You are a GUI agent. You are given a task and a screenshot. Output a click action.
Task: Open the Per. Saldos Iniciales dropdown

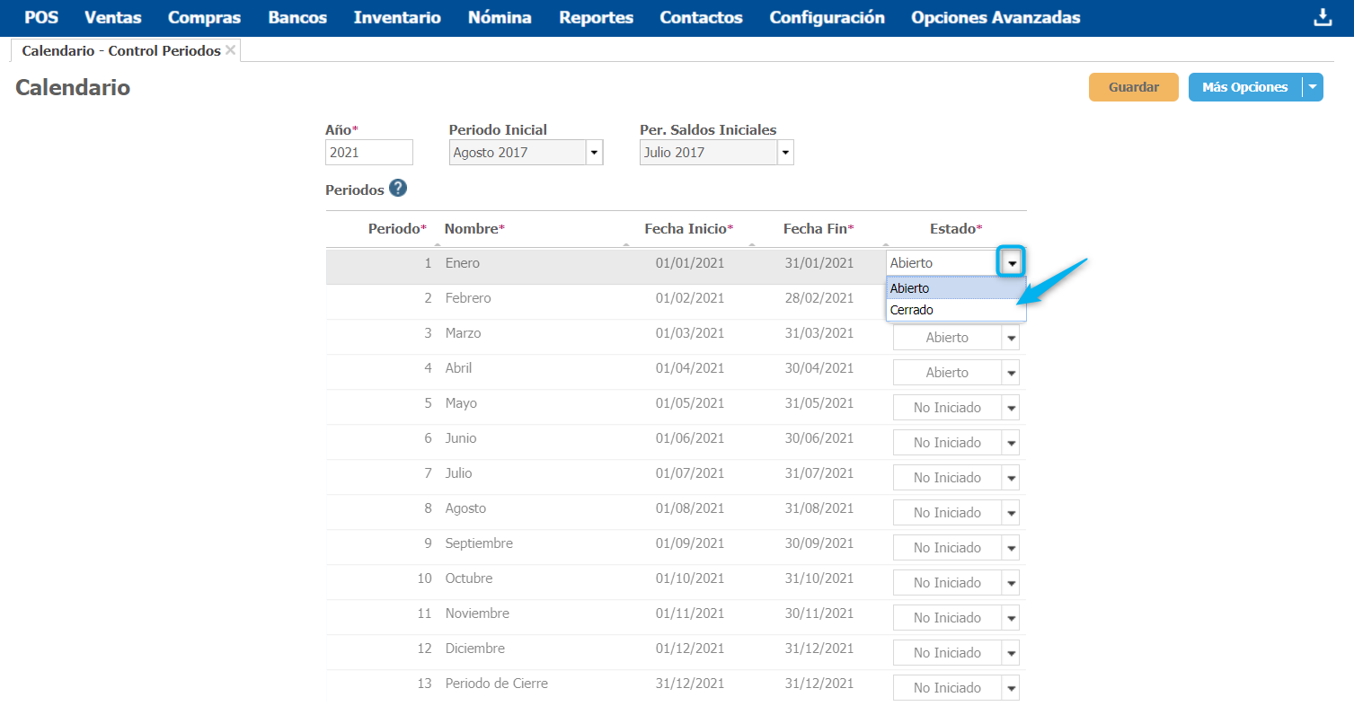point(785,153)
